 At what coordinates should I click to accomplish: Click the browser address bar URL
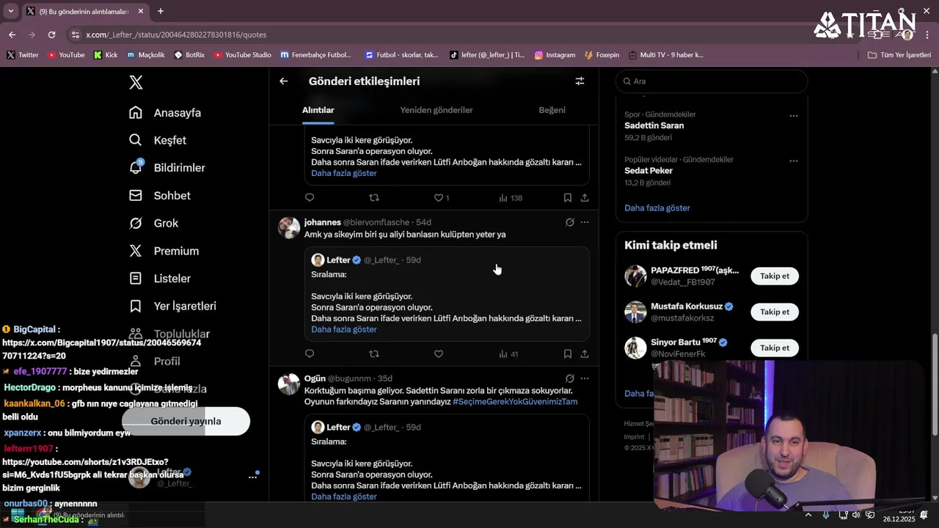(x=176, y=34)
